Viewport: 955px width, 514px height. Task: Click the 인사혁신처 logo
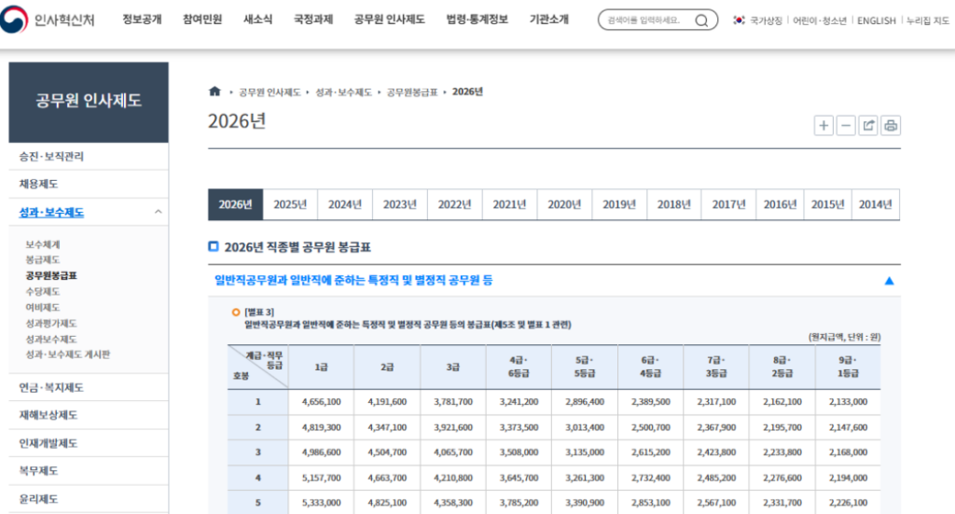[x=50, y=20]
